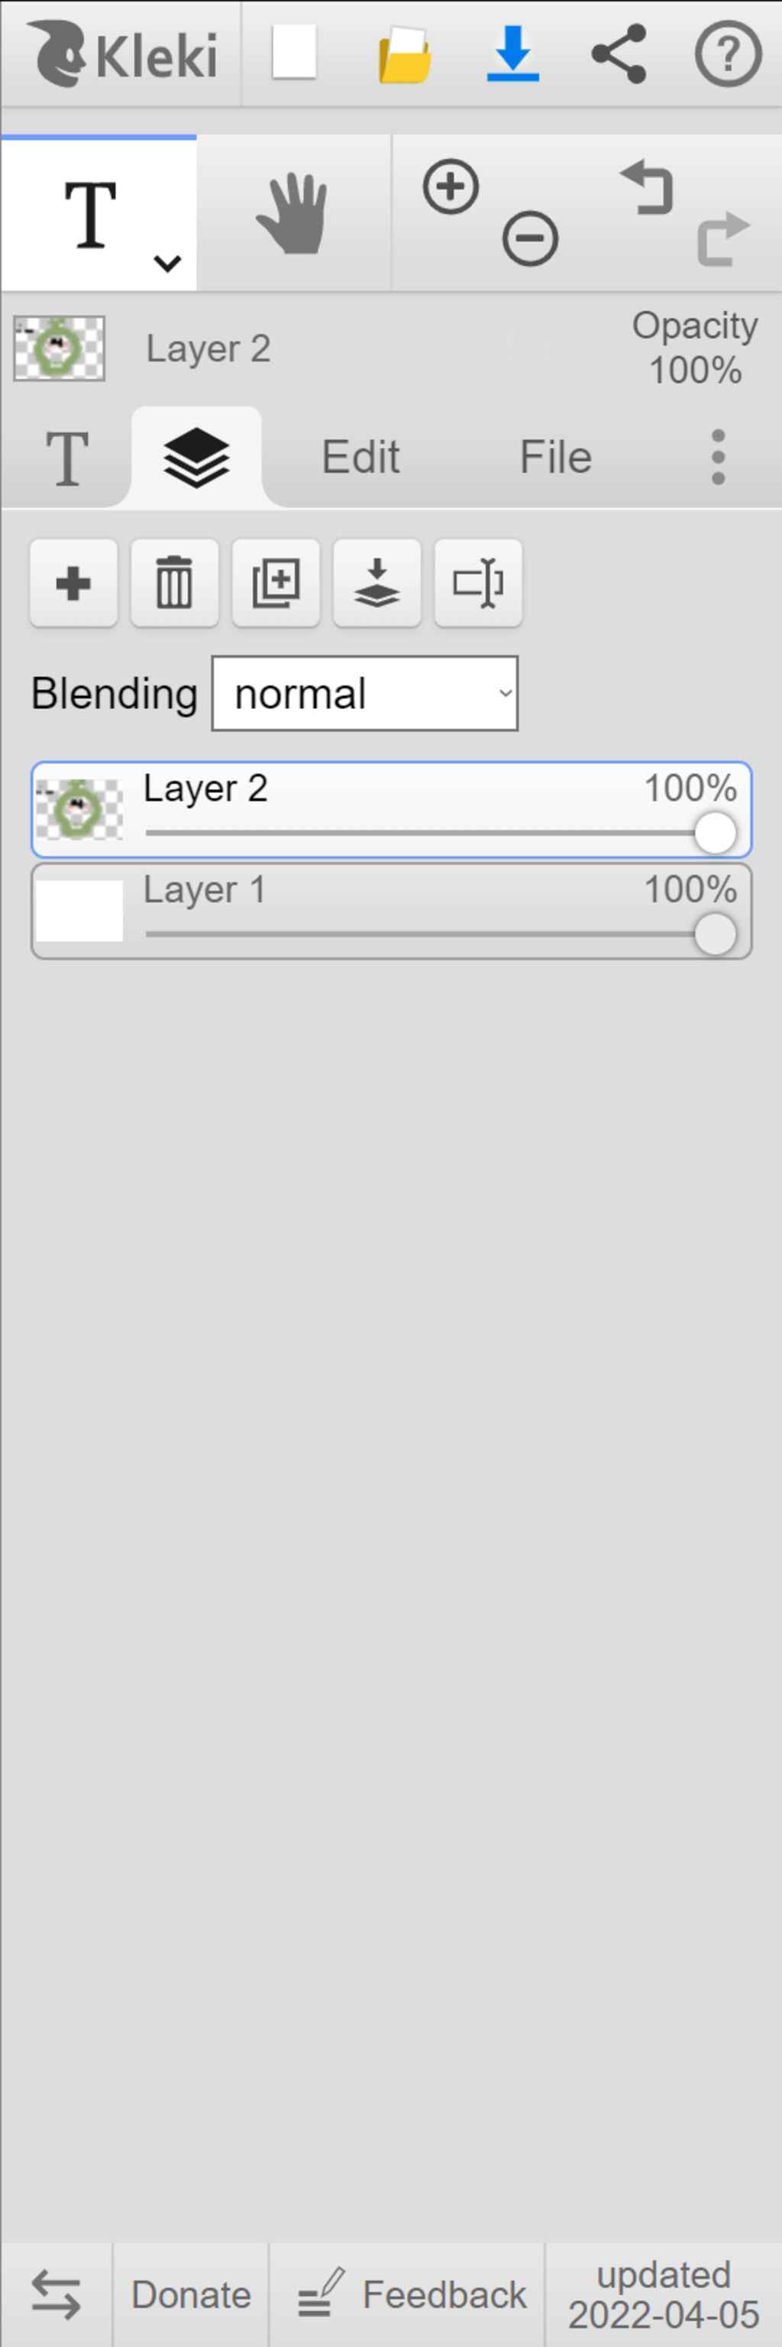This screenshot has width=782, height=2347.
Task: Open the three-dot more options tab
Action: (719, 458)
